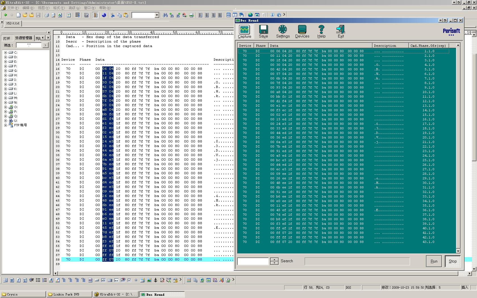This screenshot has height=298, width=477.
Task: Expand the U: drive tree node
Action: click(x=5, y=121)
